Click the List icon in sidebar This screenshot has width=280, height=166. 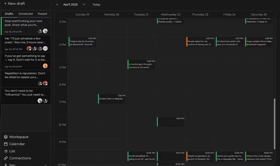[x=6, y=151]
